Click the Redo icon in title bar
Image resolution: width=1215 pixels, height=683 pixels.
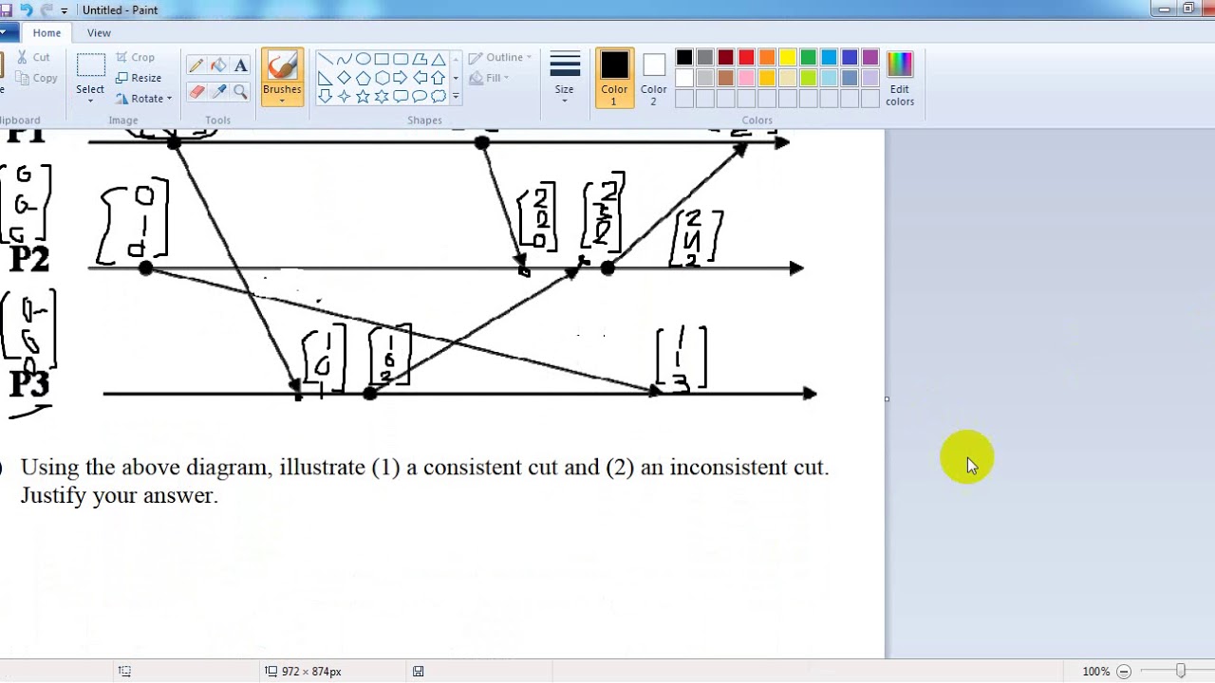(47, 9)
